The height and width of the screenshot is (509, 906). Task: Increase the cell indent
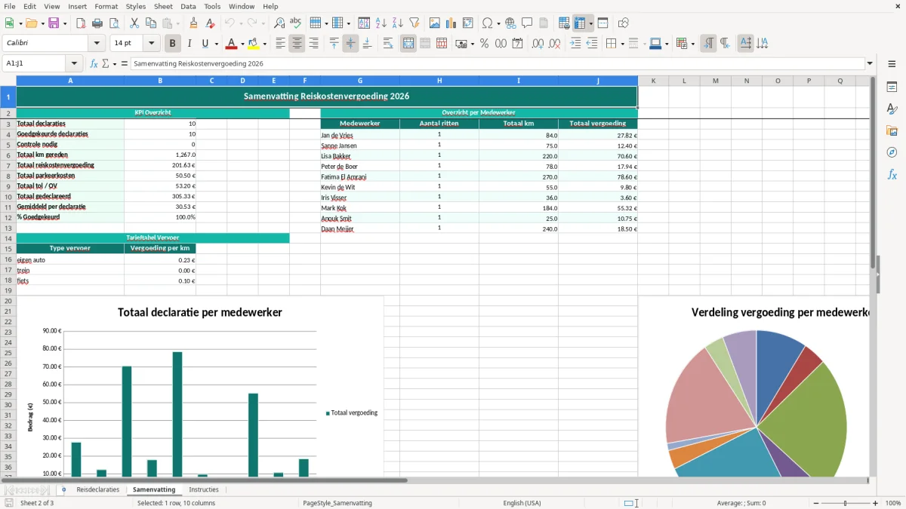click(575, 44)
